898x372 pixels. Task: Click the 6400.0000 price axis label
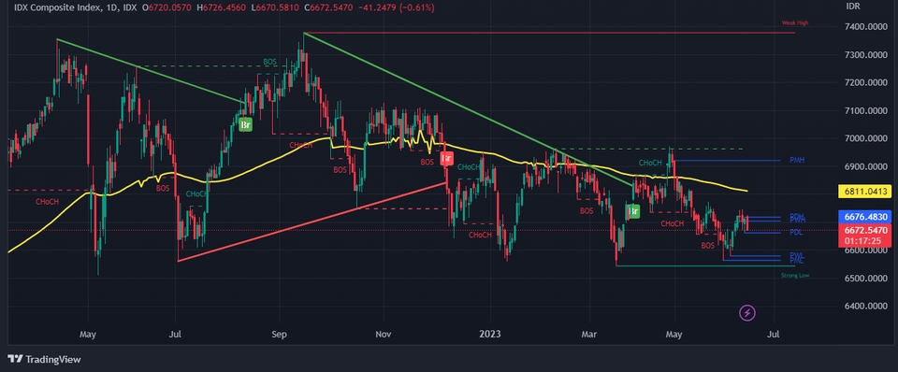[x=866, y=307]
